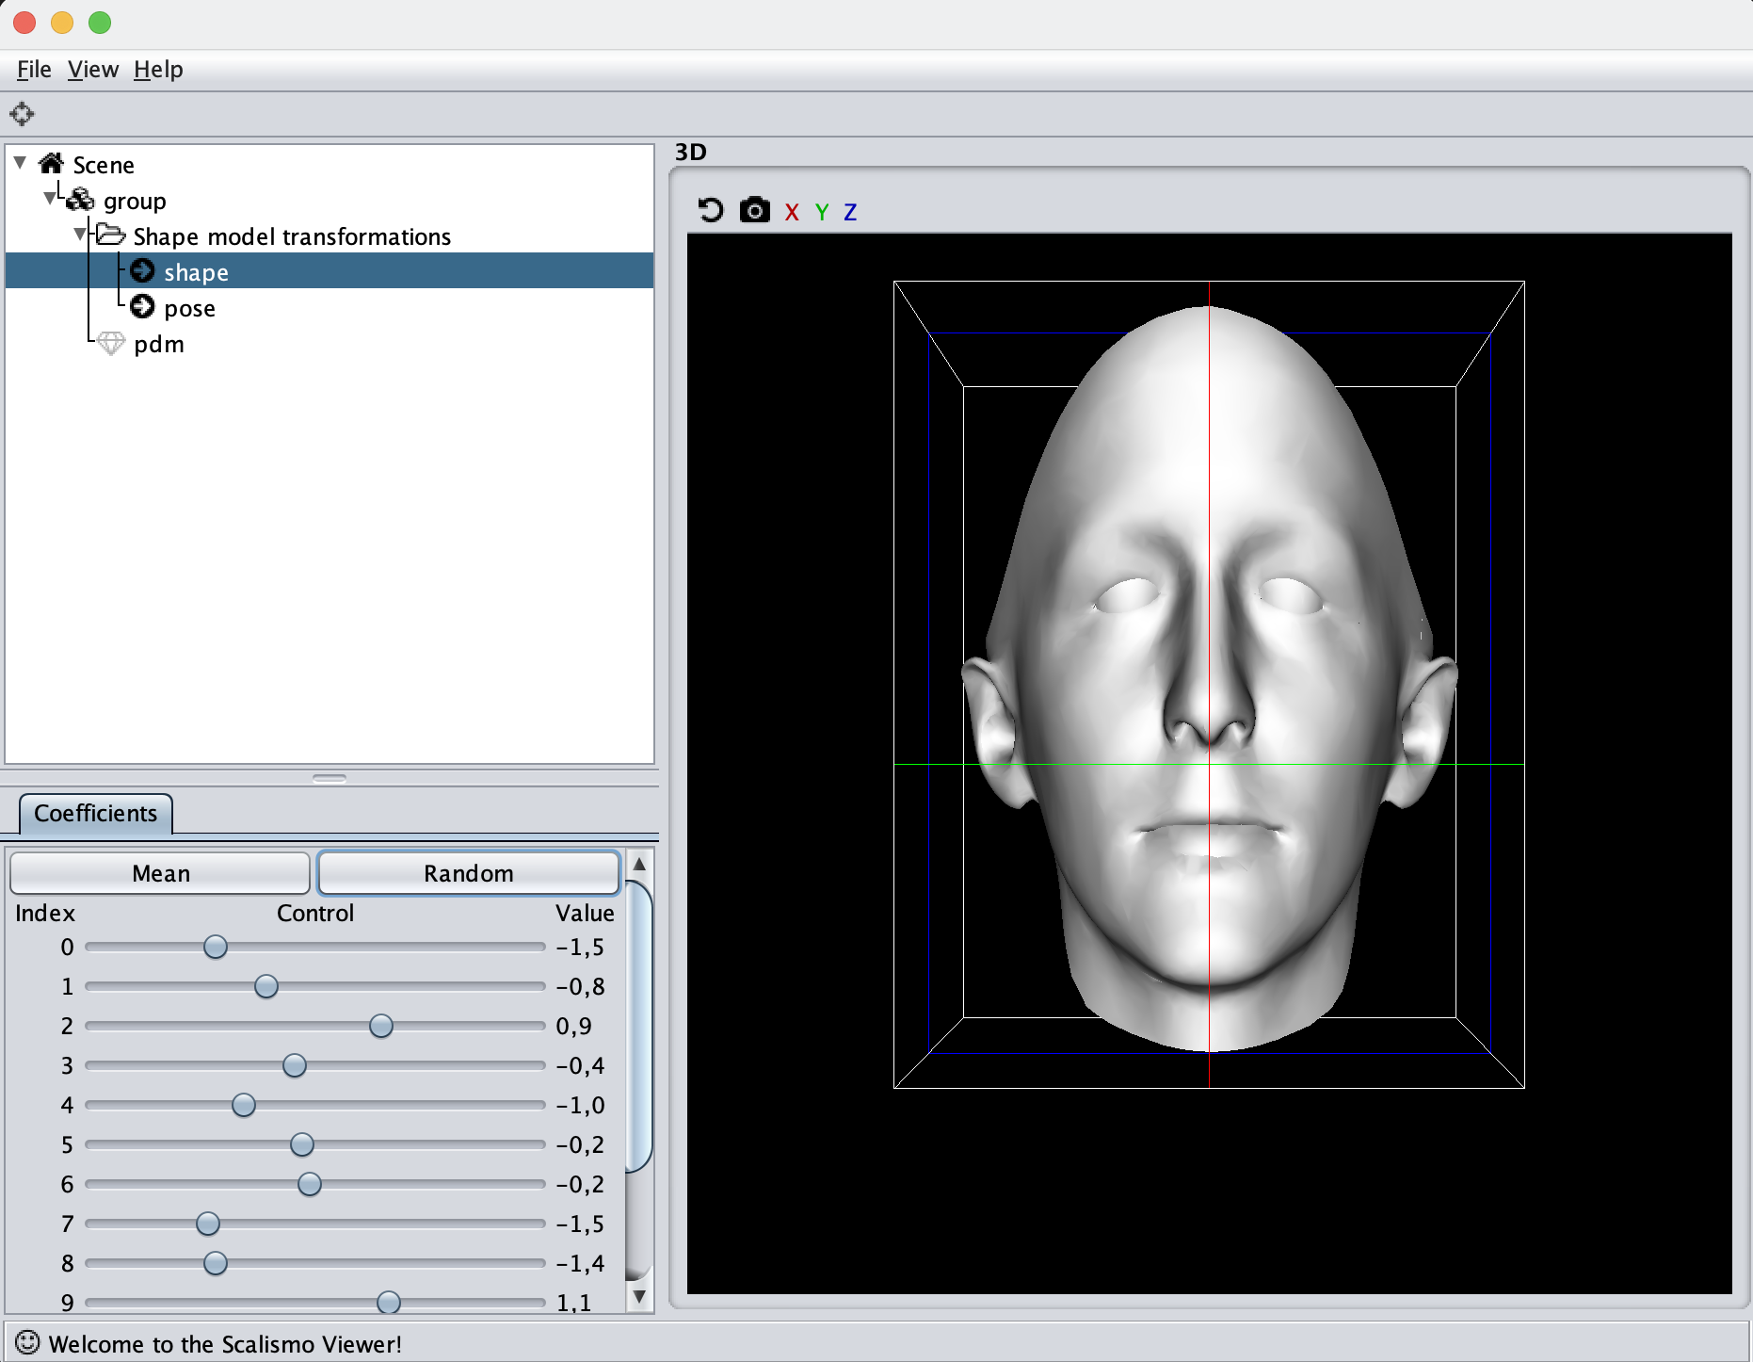Click the coefficients scrollbar up arrow
1753x1362 pixels.
(639, 864)
